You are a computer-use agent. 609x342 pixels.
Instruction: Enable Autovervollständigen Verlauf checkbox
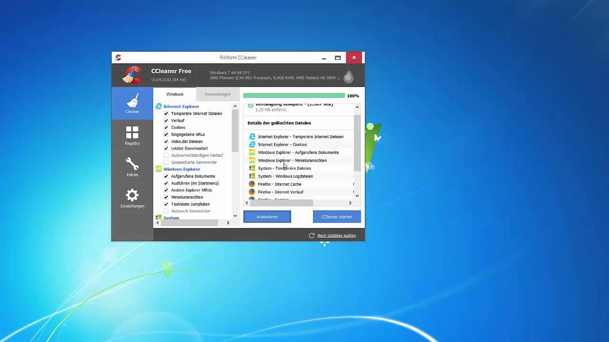coord(166,155)
